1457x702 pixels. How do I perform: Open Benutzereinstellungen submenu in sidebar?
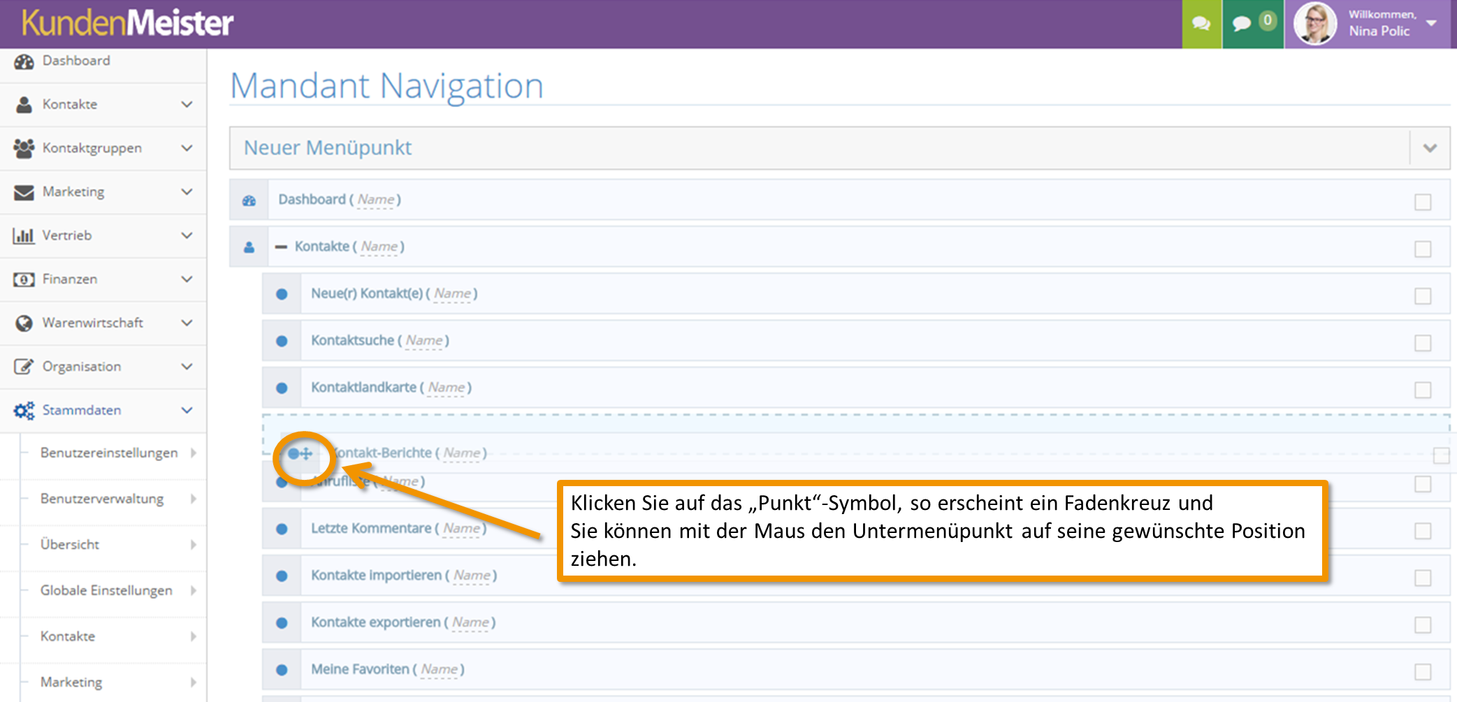point(109,453)
